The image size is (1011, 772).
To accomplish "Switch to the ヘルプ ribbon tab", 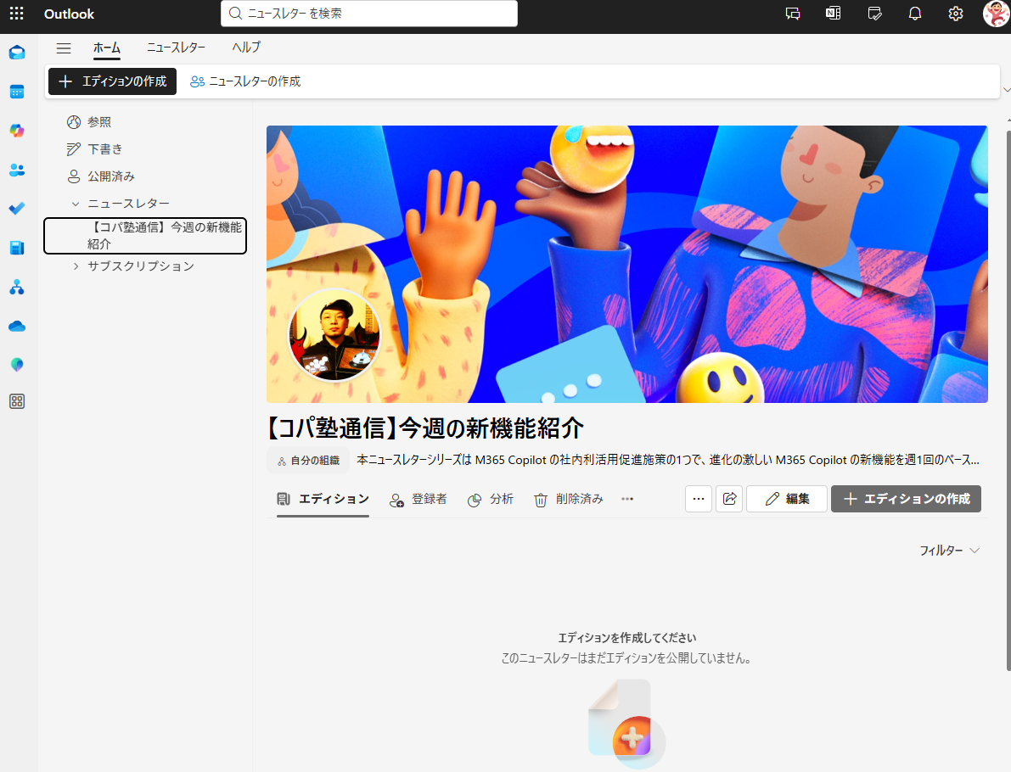I will pos(246,48).
